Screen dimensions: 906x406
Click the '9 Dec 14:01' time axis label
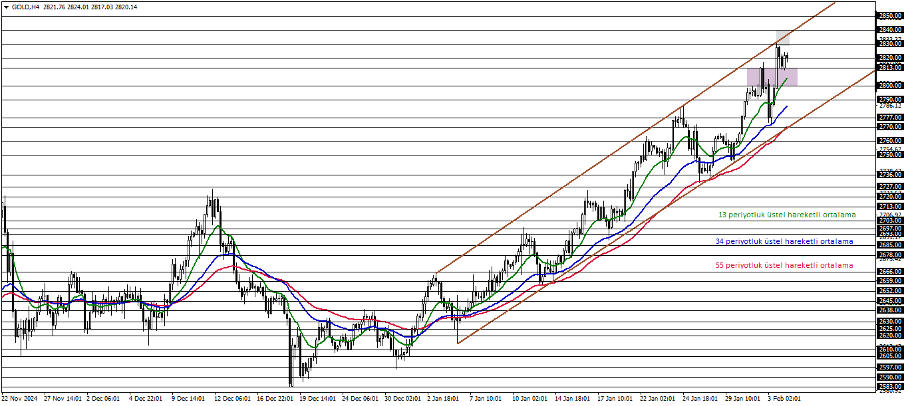pyautogui.click(x=188, y=399)
